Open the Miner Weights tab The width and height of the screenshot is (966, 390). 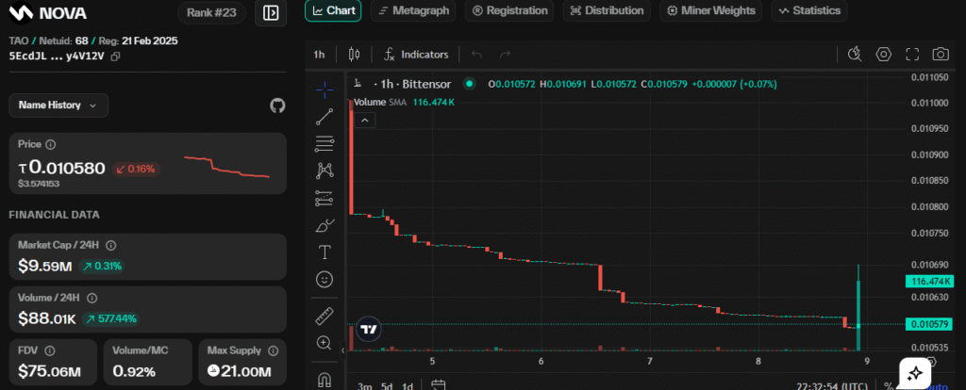click(710, 10)
